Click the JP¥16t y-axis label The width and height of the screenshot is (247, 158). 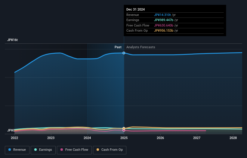point(12,40)
